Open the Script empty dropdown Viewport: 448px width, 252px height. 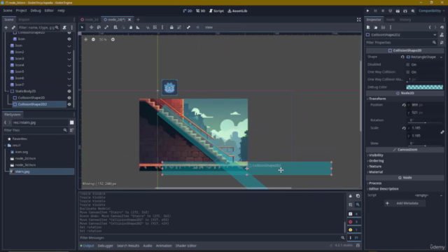coord(425,195)
